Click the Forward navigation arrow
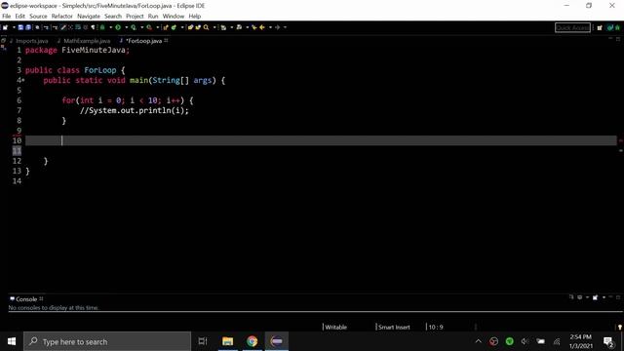Viewport: 624px width, 351px height. click(277, 27)
